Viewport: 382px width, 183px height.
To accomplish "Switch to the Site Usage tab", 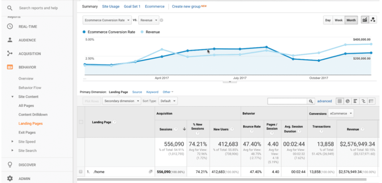I will [111, 6].
